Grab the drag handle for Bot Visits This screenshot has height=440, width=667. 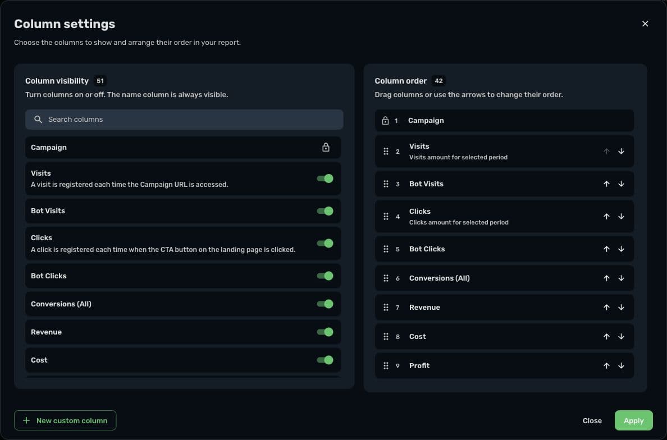click(x=386, y=184)
